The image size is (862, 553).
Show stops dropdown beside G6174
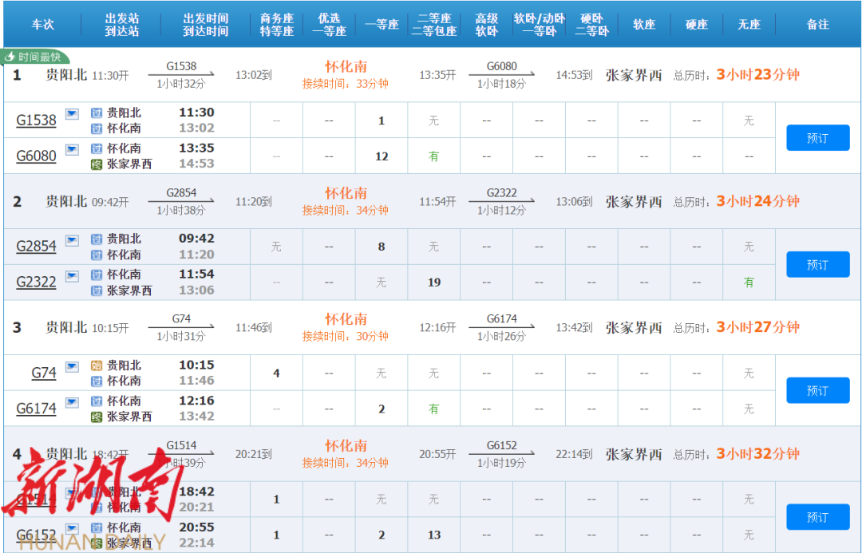coord(72,402)
